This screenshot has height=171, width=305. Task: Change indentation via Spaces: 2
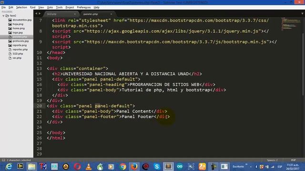272,160
